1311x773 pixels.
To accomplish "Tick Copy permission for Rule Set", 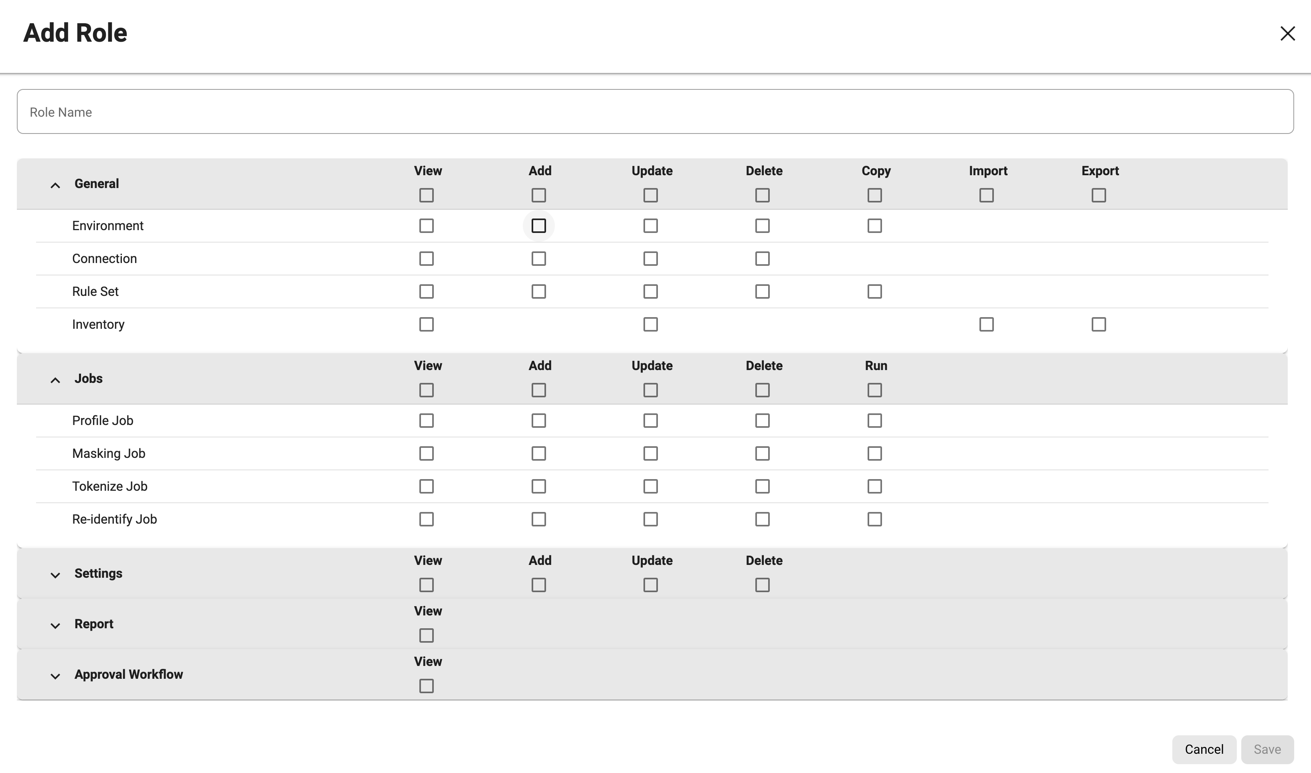I will coord(874,291).
